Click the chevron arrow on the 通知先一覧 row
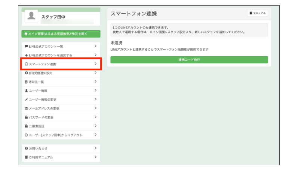This screenshot has width=298, height=173. click(x=96, y=82)
